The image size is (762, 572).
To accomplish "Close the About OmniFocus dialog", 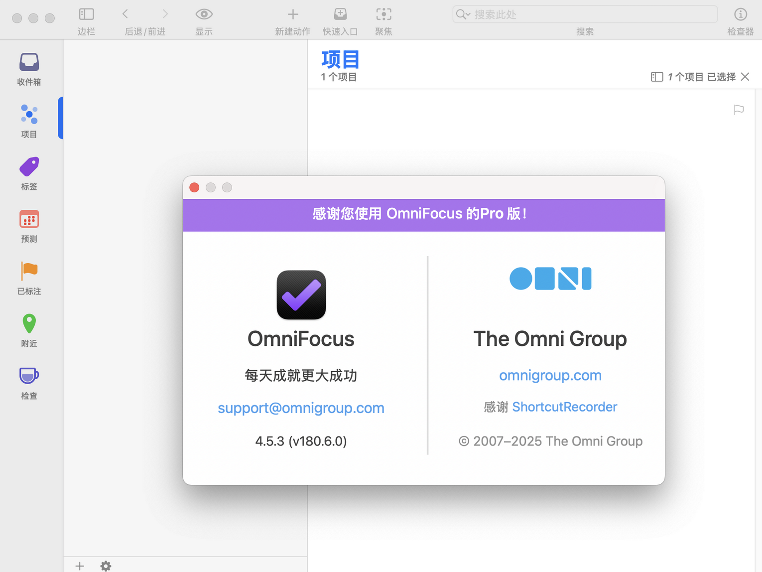I will 195,187.
